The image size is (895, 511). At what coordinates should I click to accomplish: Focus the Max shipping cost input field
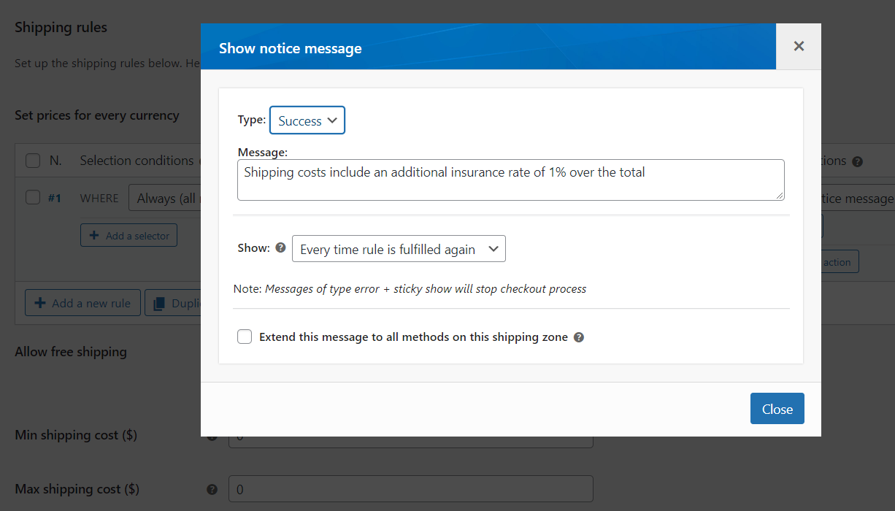pos(410,489)
